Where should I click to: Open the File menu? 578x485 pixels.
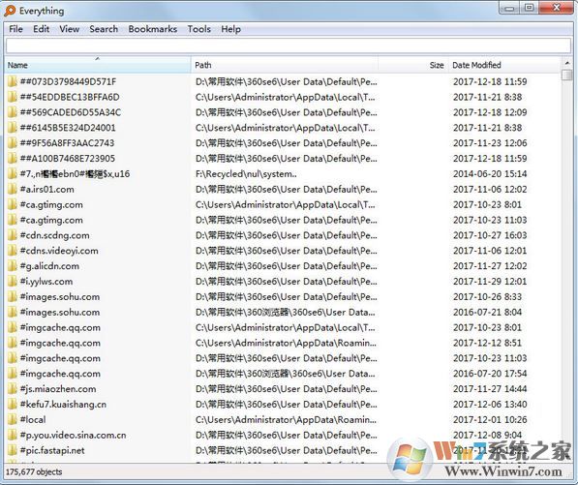tap(15, 29)
